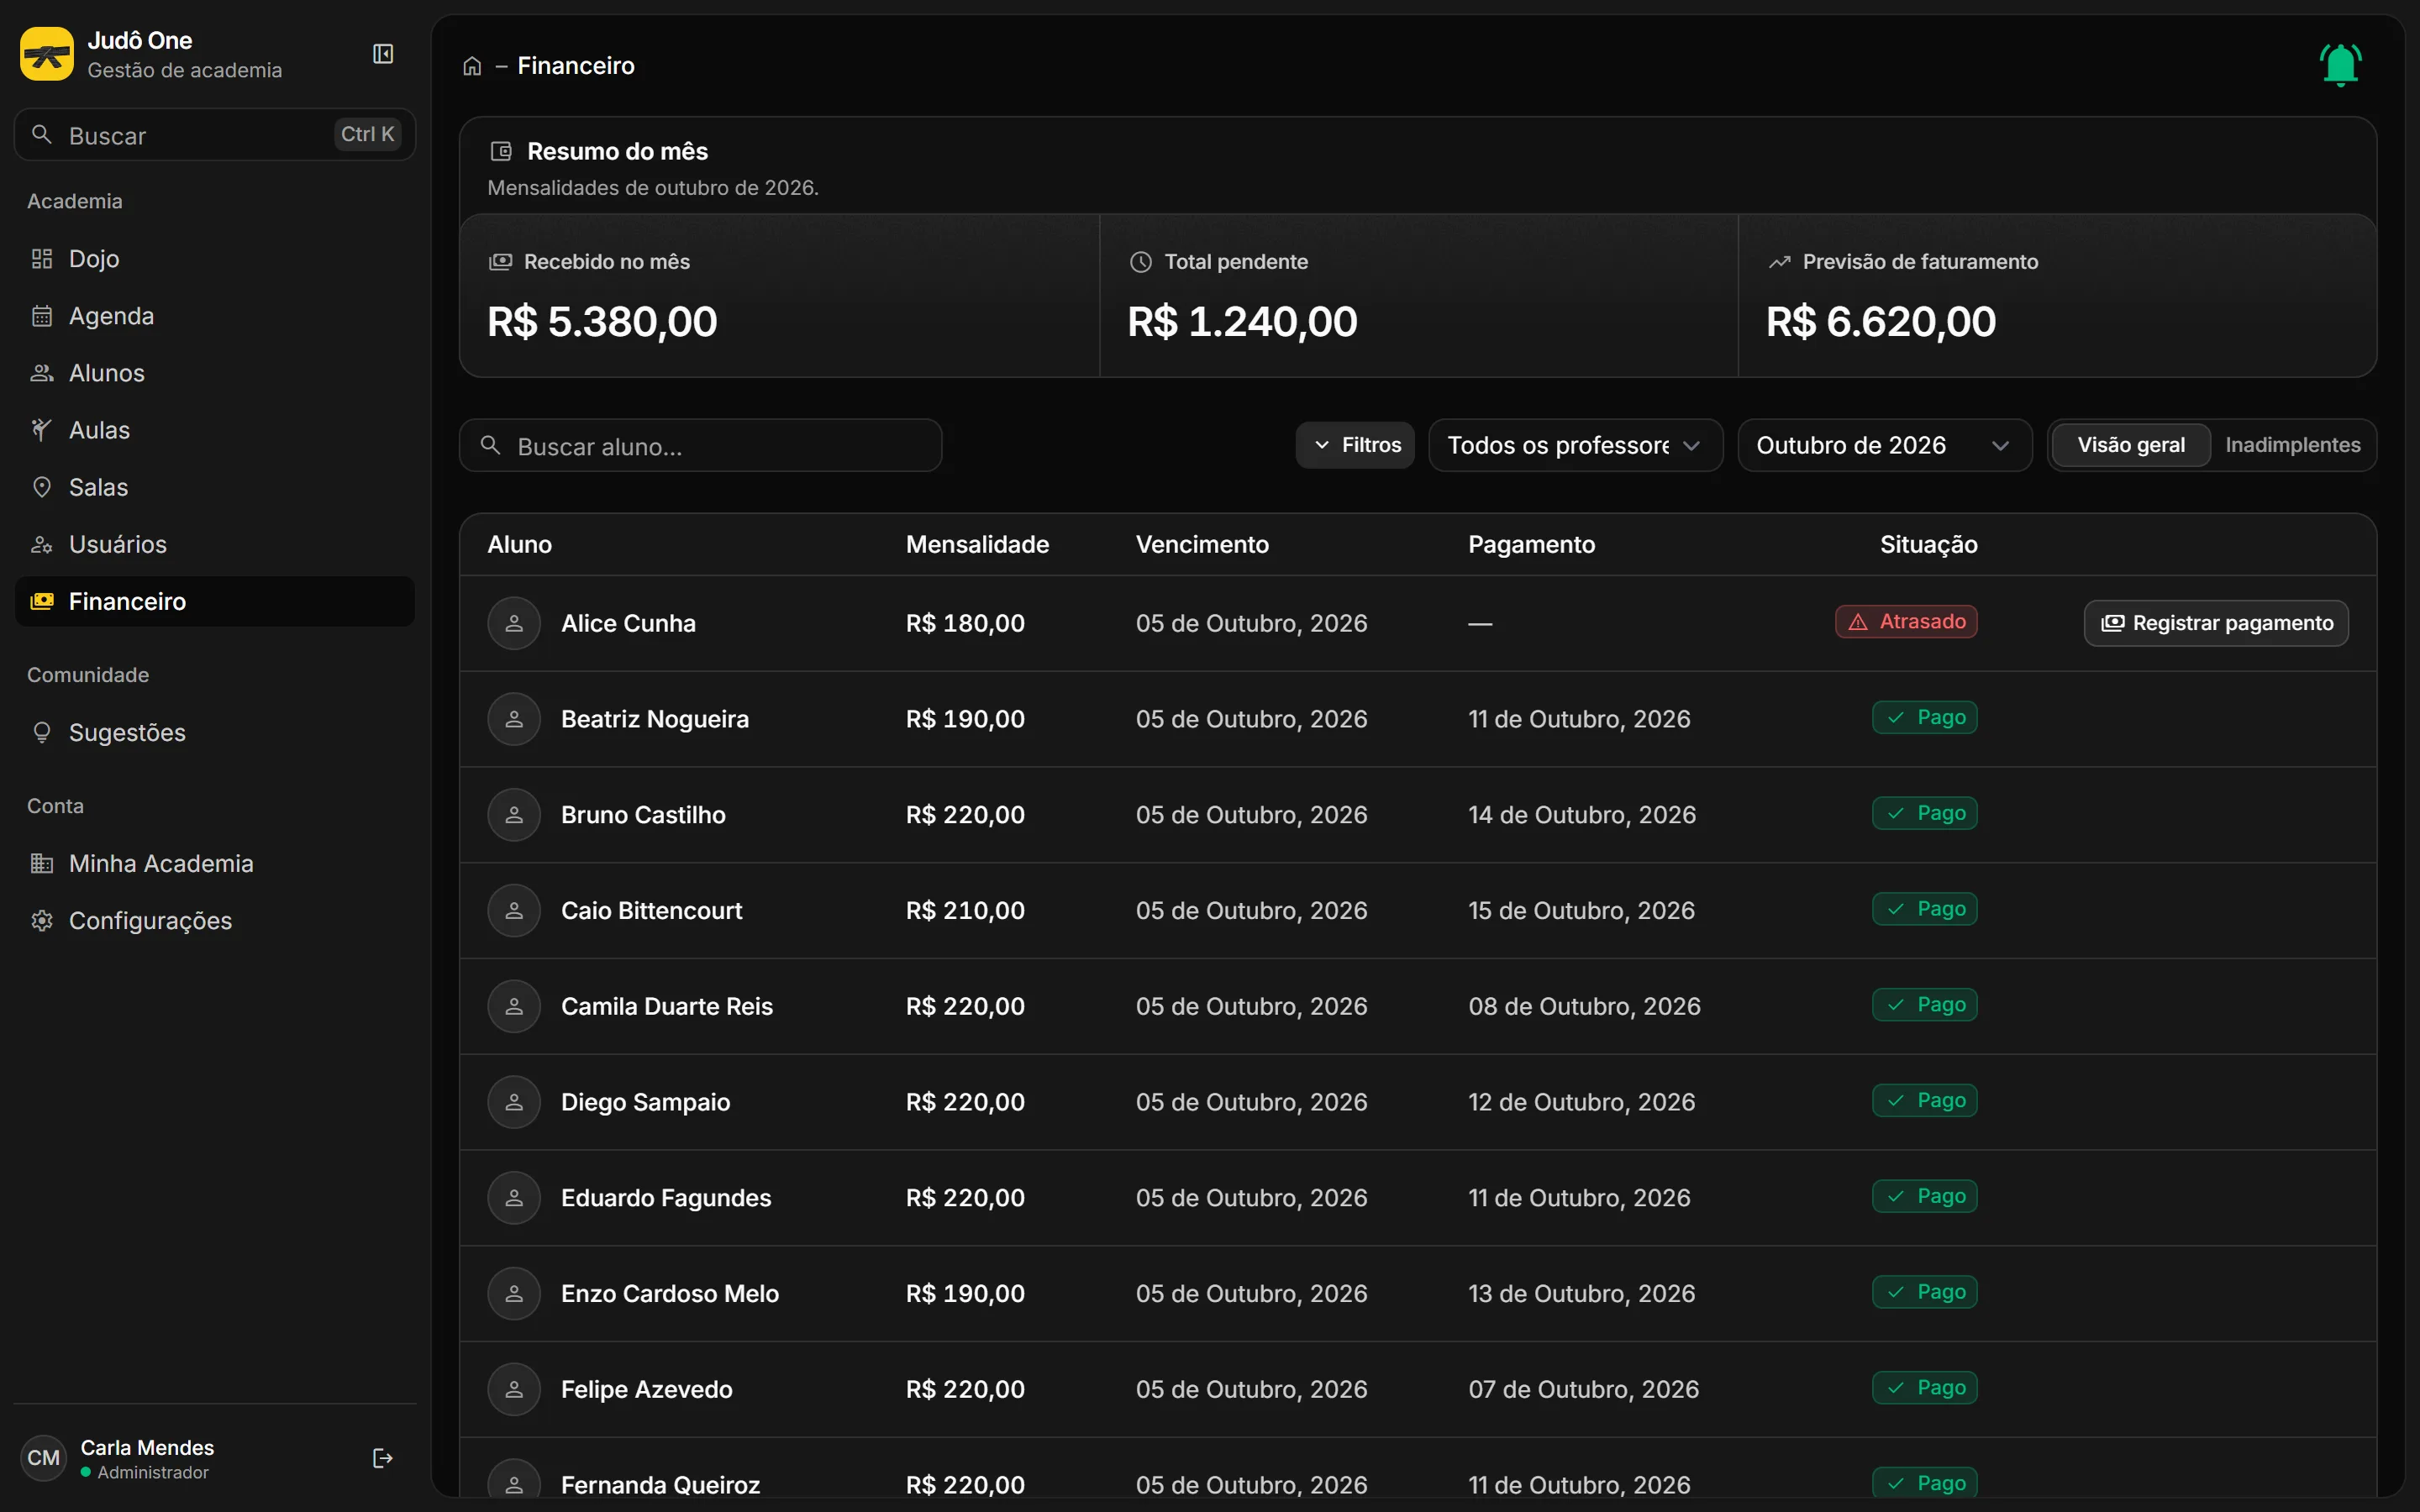
Task: Click the Situação column header
Action: pos(1928,545)
